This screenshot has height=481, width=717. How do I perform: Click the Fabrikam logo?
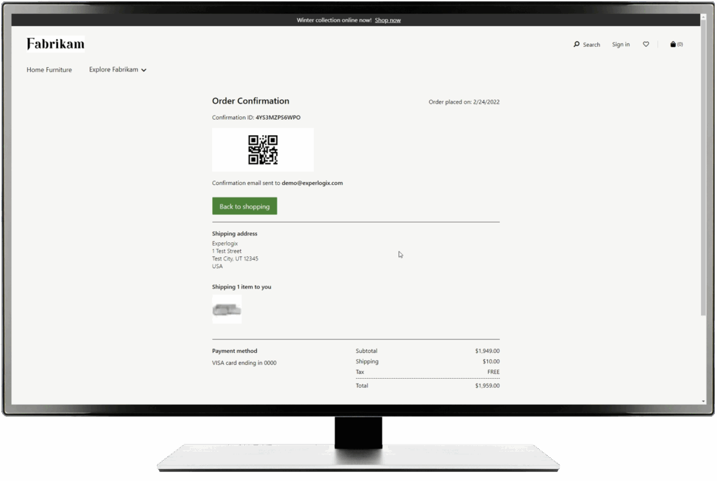pos(55,43)
